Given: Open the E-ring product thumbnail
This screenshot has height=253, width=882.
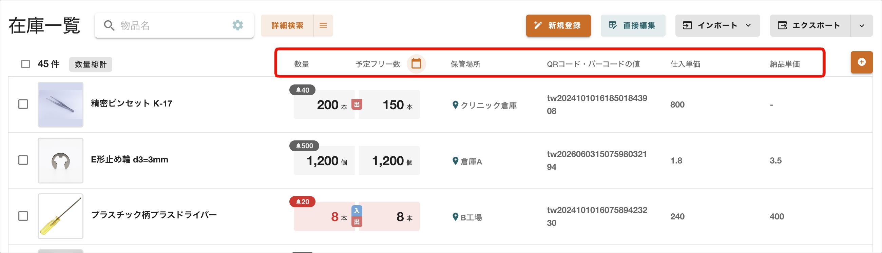Looking at the screenshot, I should point(61,160).
